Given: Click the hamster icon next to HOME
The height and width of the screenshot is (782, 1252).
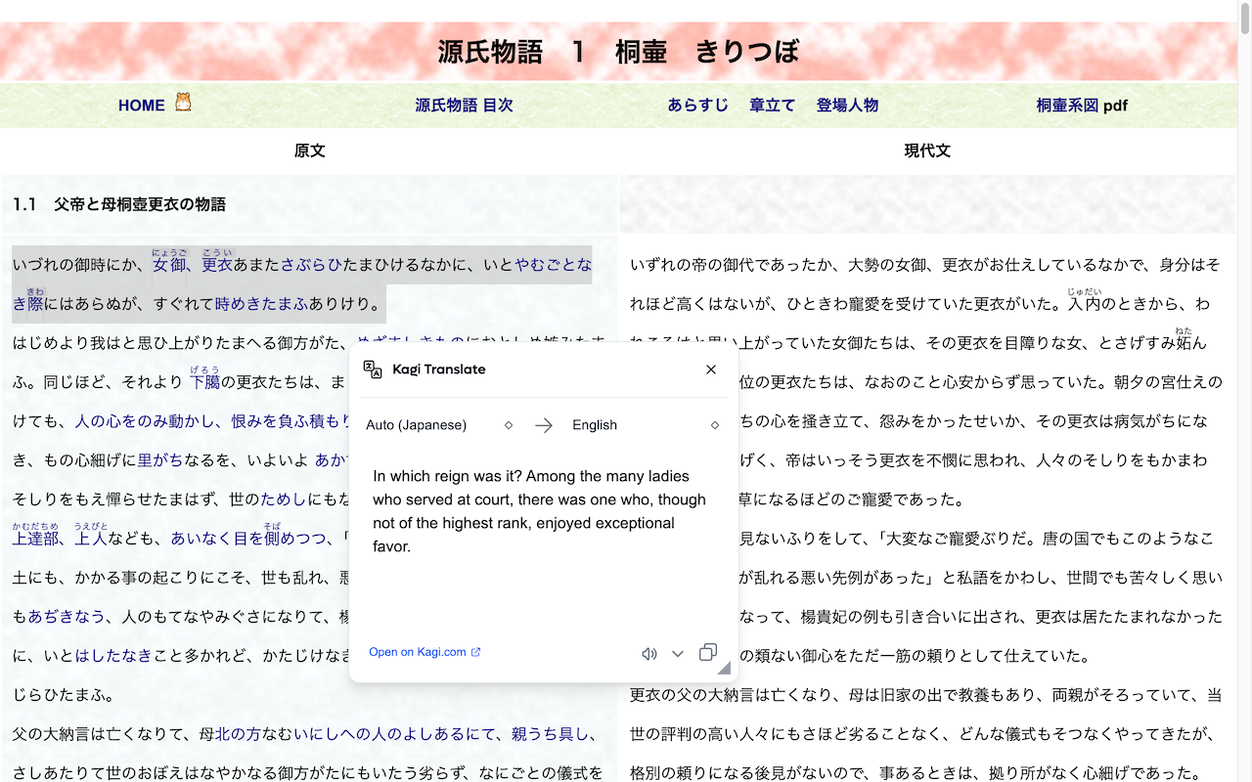Looking at the screenshot, I should (184, 102).
